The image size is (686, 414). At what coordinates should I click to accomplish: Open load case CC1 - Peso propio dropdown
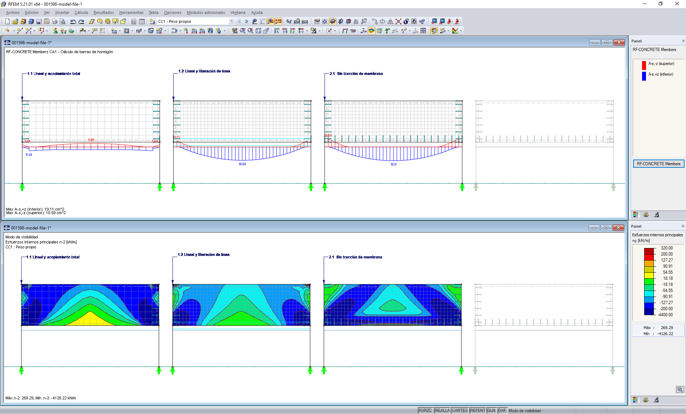tap(232, 21)
